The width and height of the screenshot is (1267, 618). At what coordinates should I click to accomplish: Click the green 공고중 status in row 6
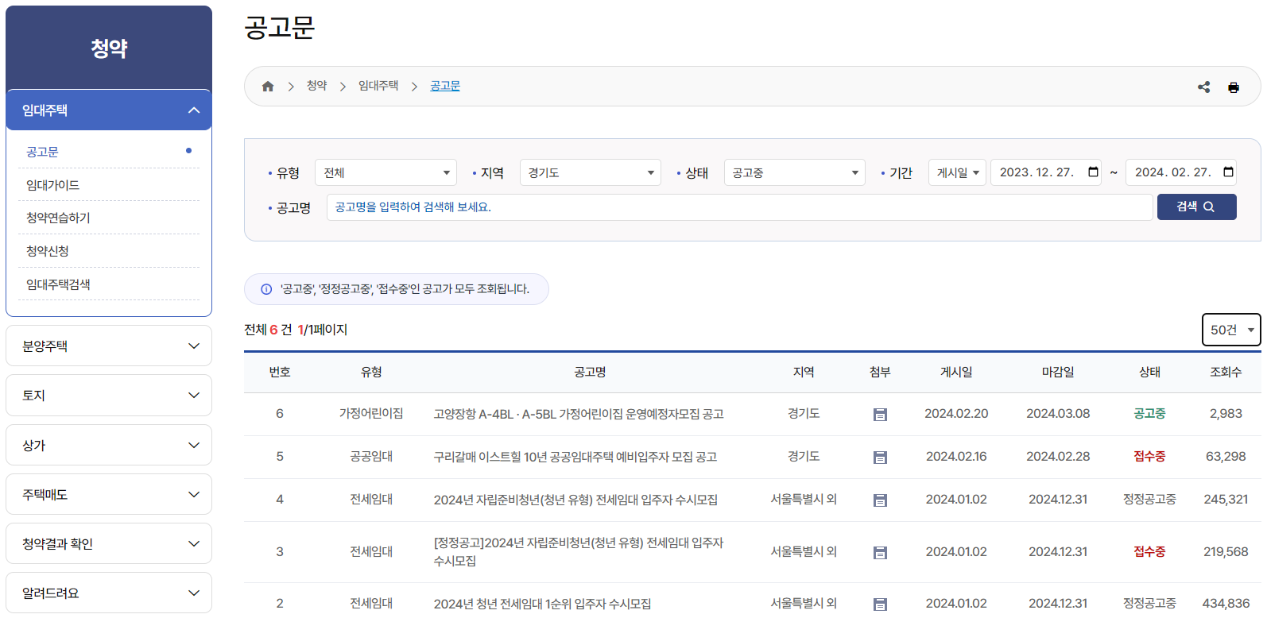click(1149, 414)
